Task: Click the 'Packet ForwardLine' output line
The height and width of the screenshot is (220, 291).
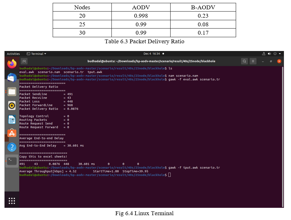Action: [x=46, y=105]
